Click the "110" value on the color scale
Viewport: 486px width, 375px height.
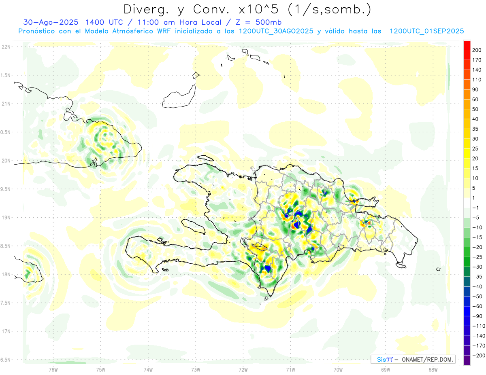pyautogui.click(x=477, y=80)
